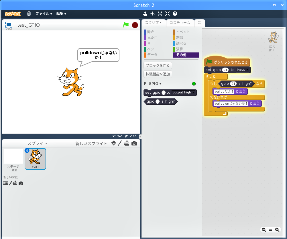Start the project with the green flag
The image size is (287, 239).
(126, 25)
